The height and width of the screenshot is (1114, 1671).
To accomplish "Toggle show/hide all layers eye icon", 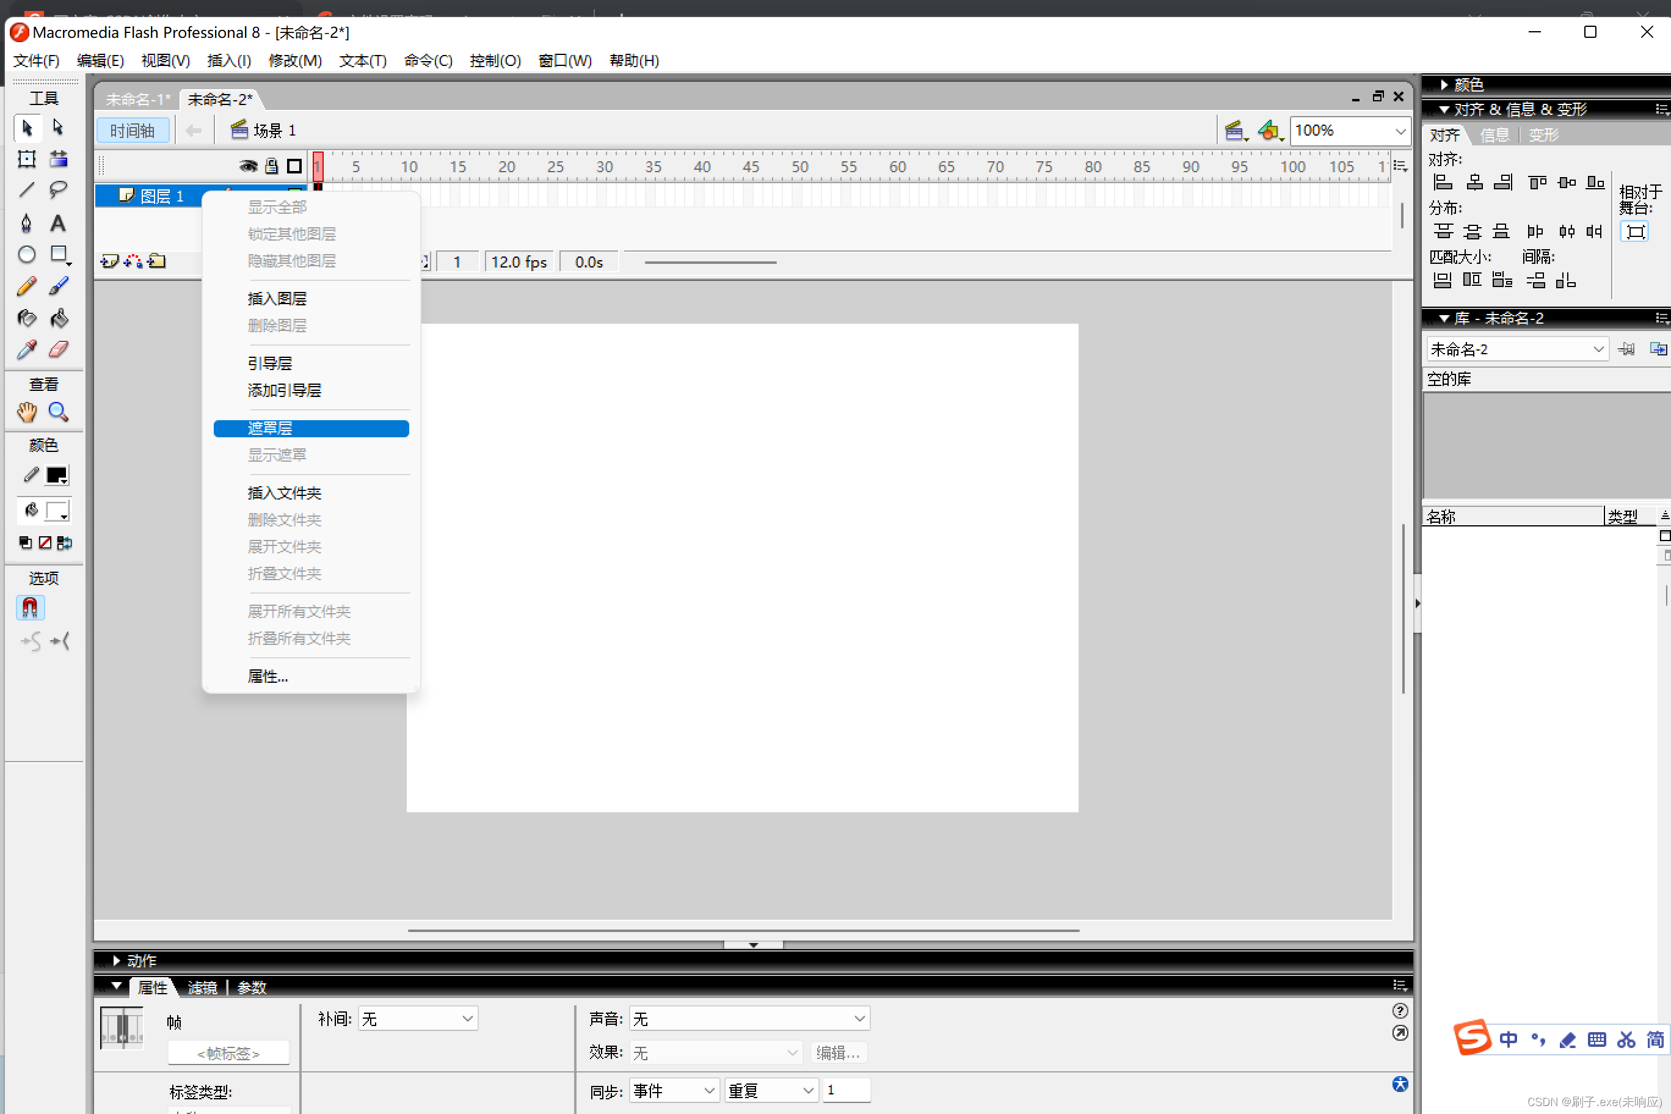I will [x=248, y=166].
